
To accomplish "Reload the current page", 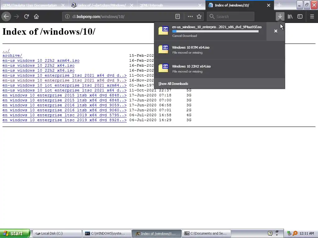I will (26, 17).
